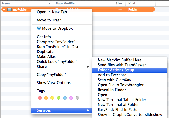Choose New MacVim Buffer Here

pyautogui.click(x=130, y=60)
